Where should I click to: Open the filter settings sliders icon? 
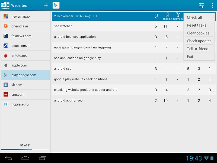pyautogui.click(x=202, y=5)
